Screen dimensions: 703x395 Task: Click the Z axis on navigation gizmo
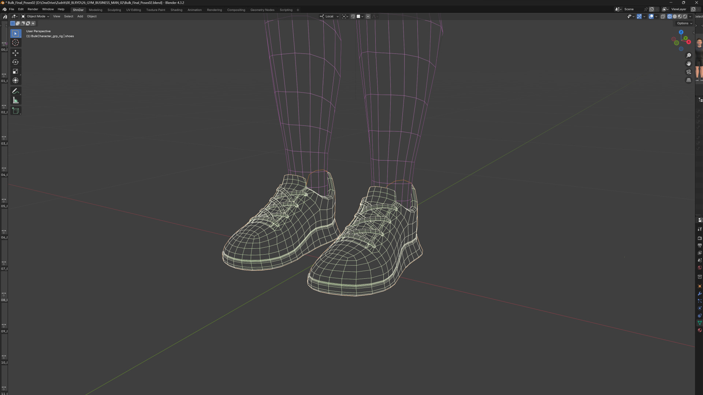click(x=681, y=32)
